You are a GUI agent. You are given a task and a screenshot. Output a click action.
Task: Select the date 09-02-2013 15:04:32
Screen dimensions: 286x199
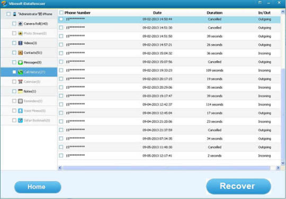click(157, 53)
